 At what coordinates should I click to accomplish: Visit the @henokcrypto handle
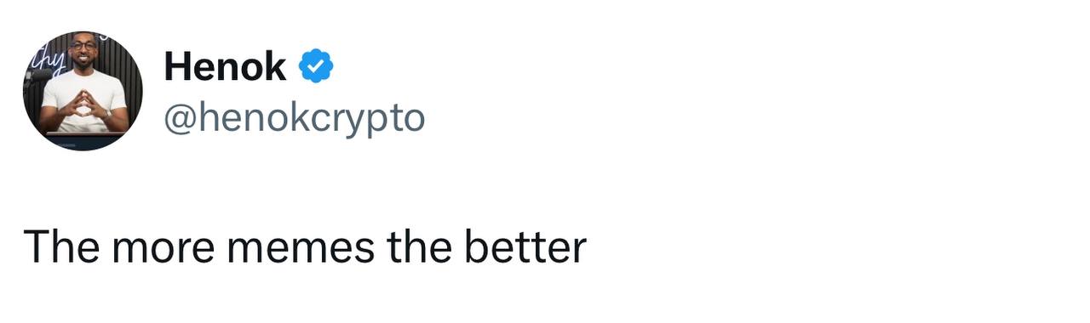click(x=293, y=119)
